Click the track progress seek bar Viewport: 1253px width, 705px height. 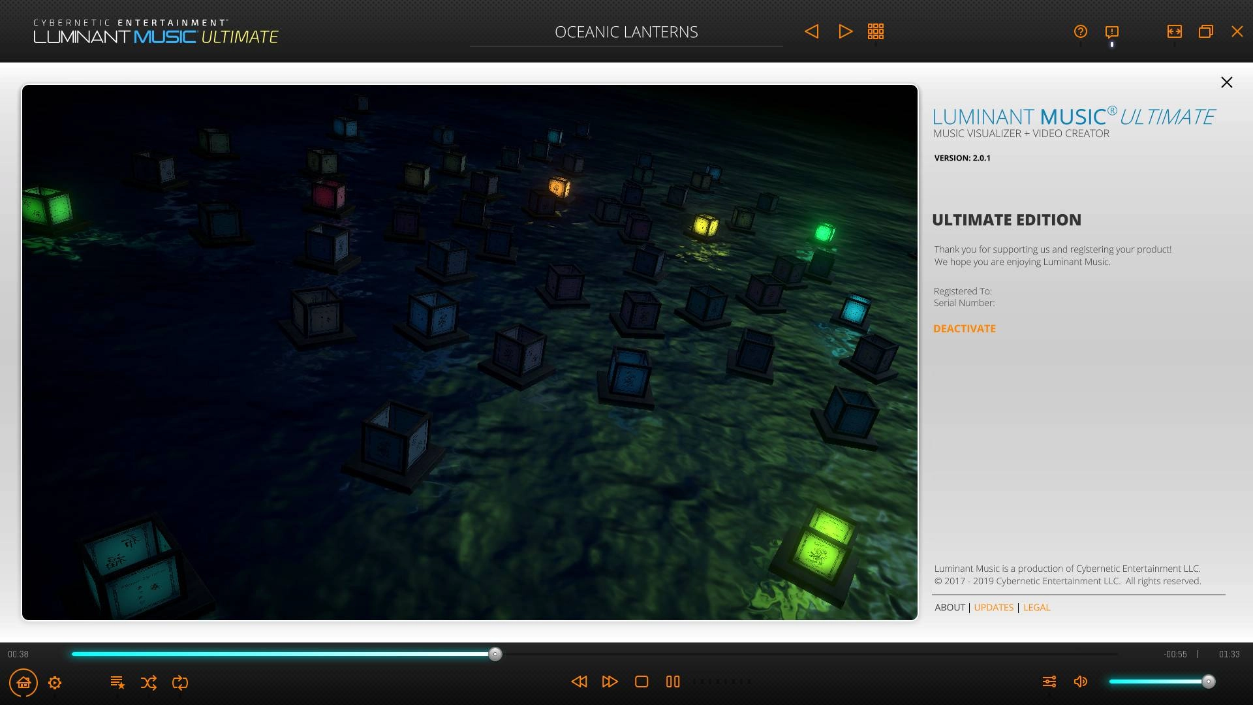[x=595, y=654]
